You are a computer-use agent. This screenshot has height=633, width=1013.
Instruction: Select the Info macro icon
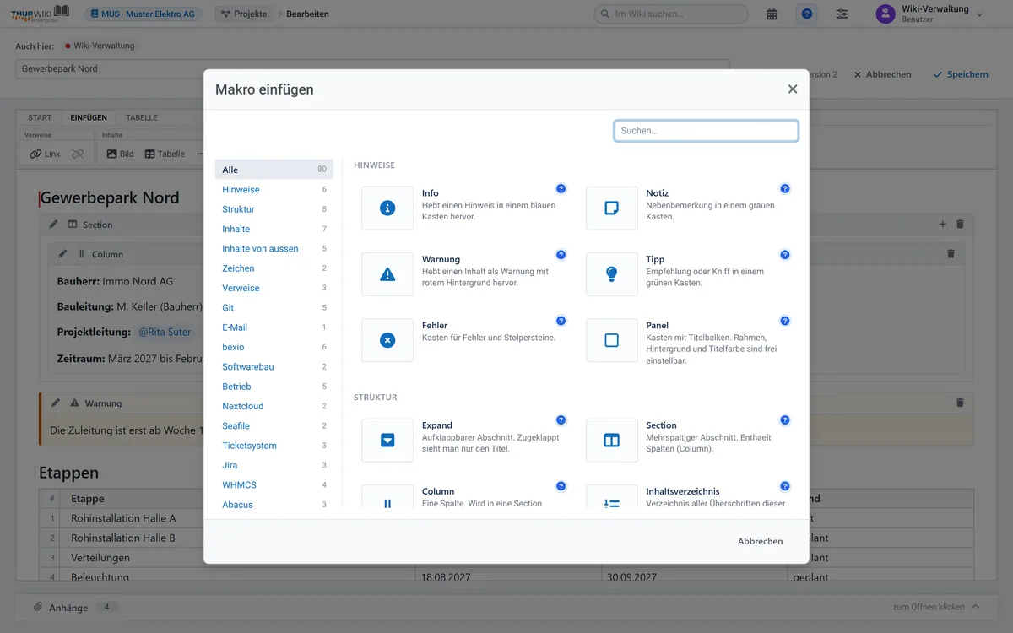tap(387, 208)
